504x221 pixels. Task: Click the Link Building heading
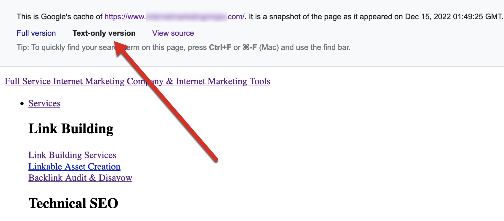pos(71,129)
